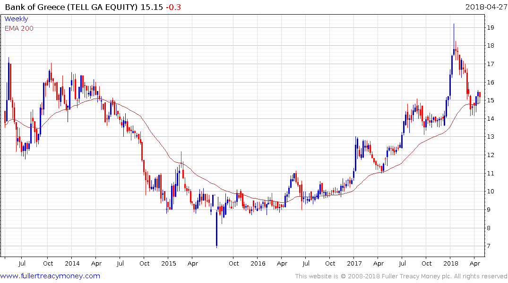Click the y-axis label '10'
This screenshot has width=508, height=283.
[x=491, y=191]
